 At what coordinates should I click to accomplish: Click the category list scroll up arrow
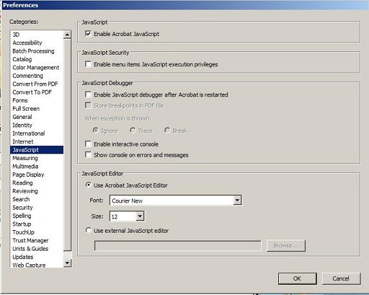click(68, 35)
